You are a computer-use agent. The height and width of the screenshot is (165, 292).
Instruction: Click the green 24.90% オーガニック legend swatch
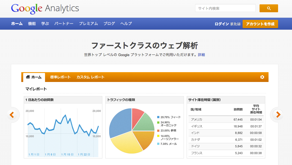158,123
